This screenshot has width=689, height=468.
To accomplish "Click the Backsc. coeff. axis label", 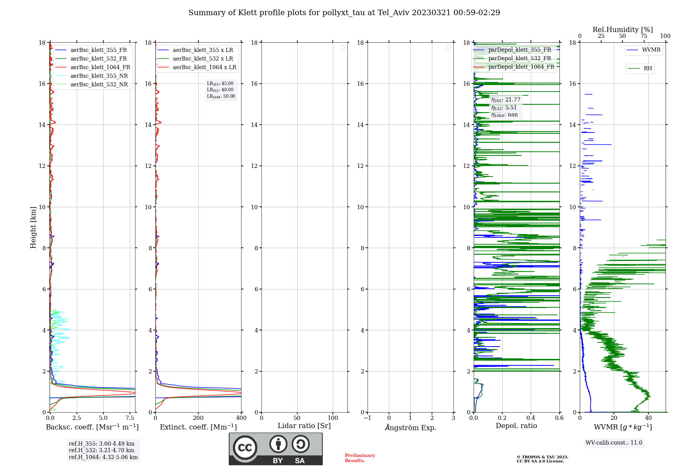I will tap(92, 427).
